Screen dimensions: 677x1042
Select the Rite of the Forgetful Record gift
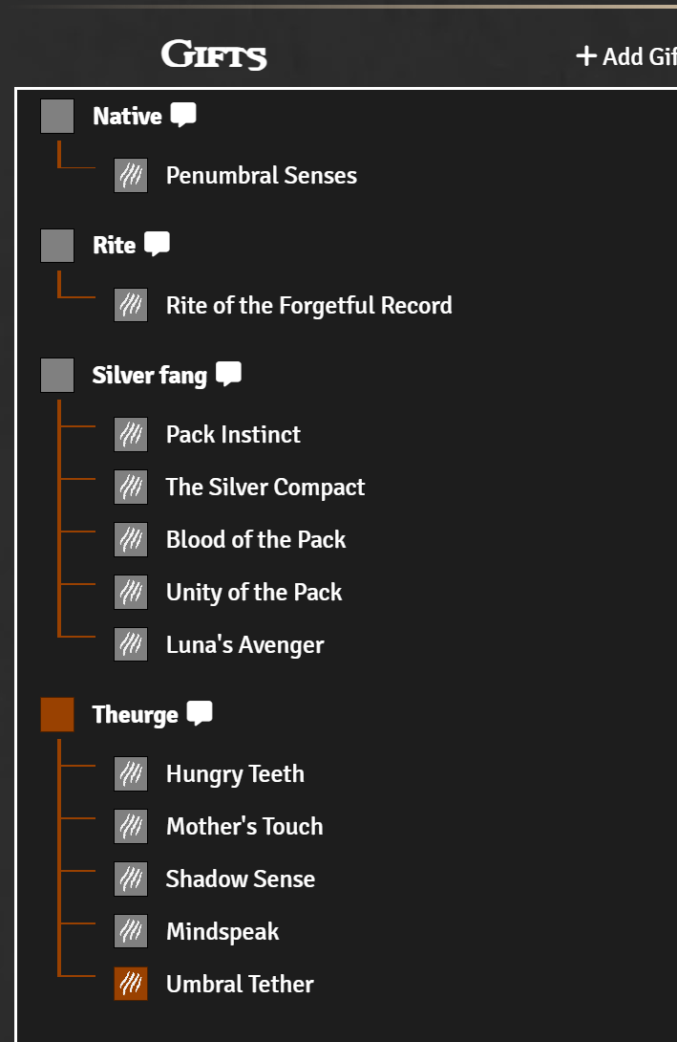tap(308, 306)
